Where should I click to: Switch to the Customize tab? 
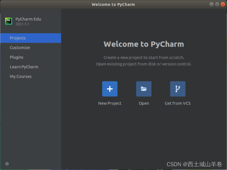click(x=31, y=48)
